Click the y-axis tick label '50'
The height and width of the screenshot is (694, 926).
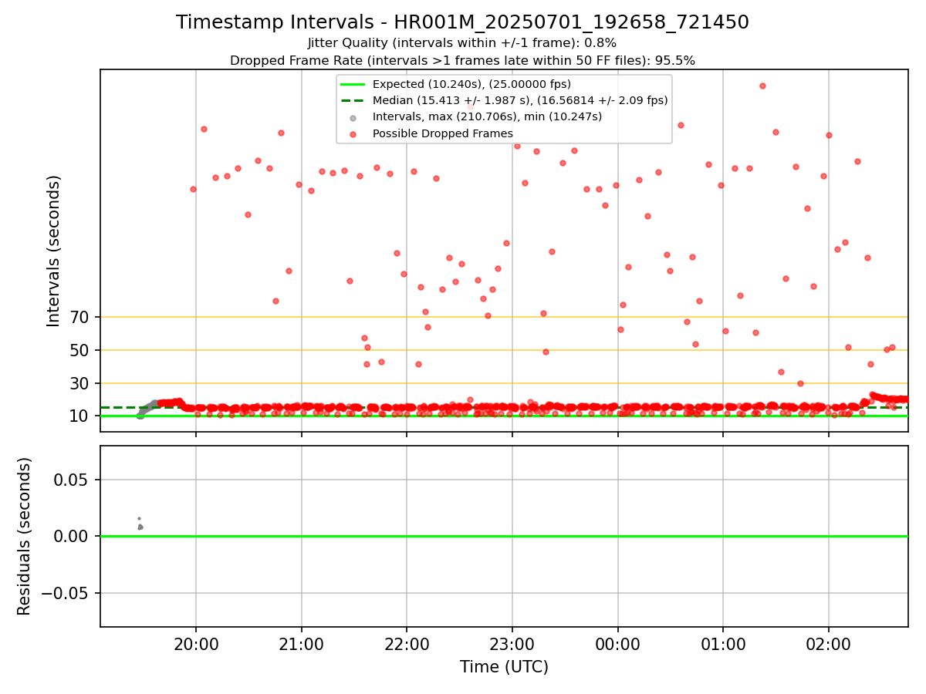80,350
